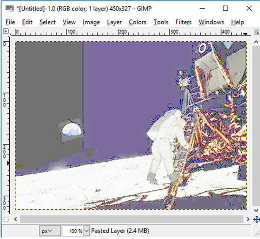Click vertical scrollbar down arrow
This screenshot has height=239, width=260.
click(x=256, y=211)
